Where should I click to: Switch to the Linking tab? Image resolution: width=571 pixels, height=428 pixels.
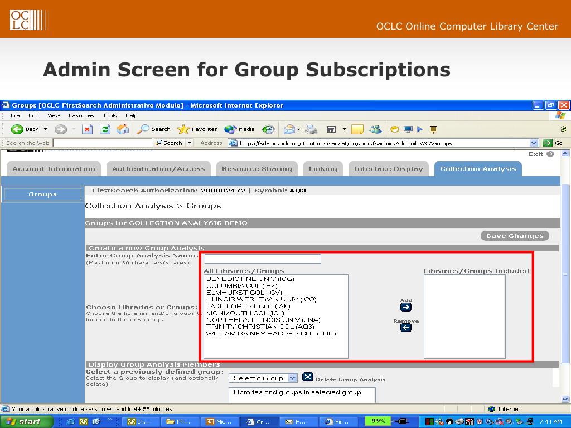(x=323, y=169)
